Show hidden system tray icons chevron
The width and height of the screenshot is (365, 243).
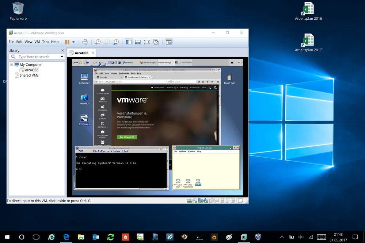point(282,237)
